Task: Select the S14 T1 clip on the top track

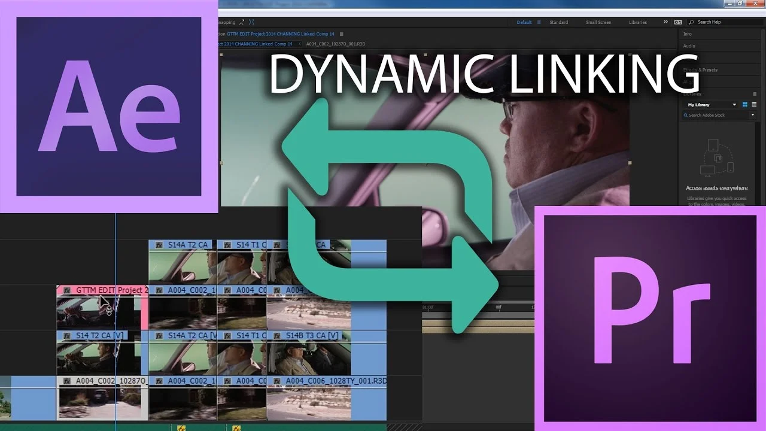Action: [242, 262]
